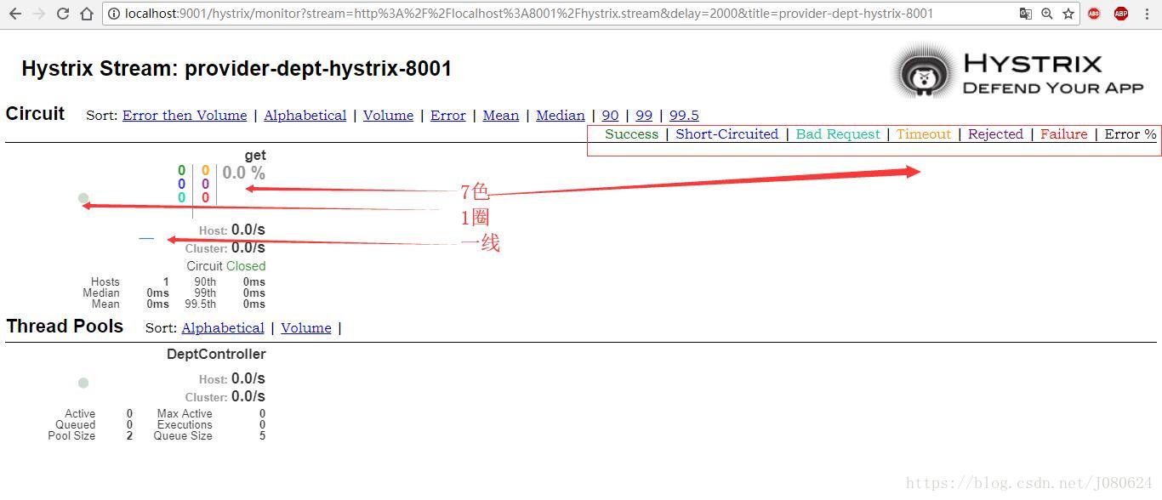Click the translate page icon

click(x=1026, y=14)
